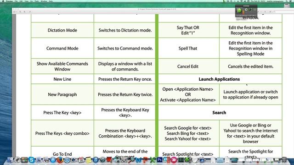Open sidebar view dropdown in Preview toolbar
294x165 pixels.
pos(15,11)
